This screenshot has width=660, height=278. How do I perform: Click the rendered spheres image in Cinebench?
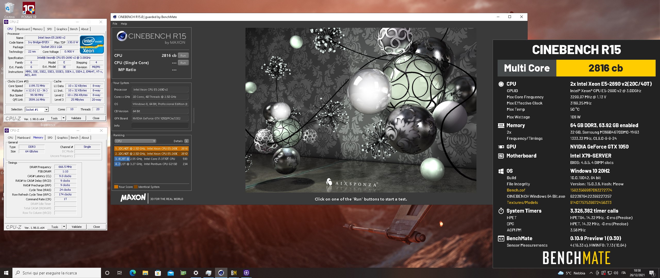(361, 110)
